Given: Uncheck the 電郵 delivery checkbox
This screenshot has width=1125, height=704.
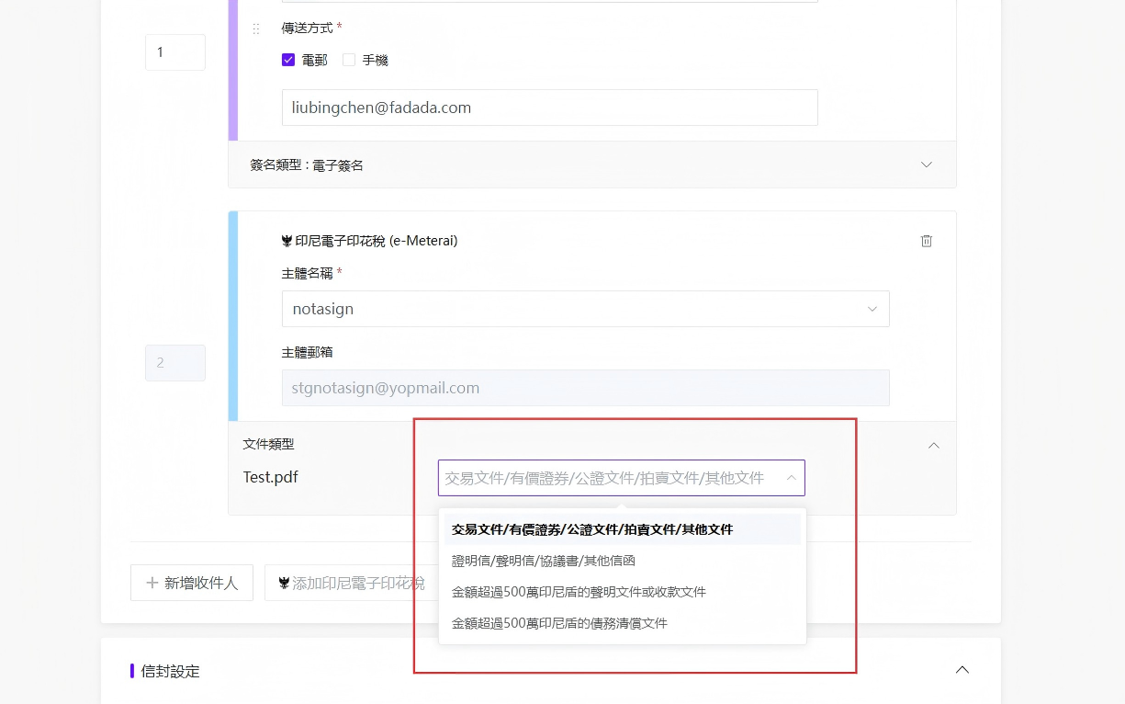Looking at the screenshot, I should click(288, 60).
